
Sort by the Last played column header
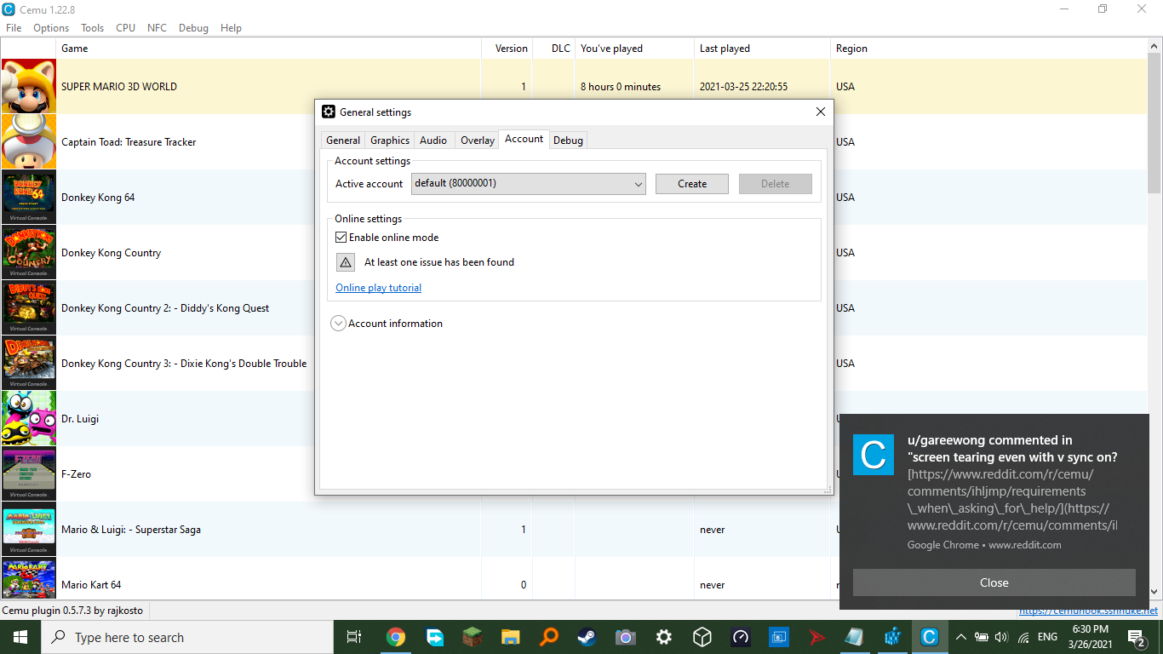pyautogui.click(x=762, y=49)
